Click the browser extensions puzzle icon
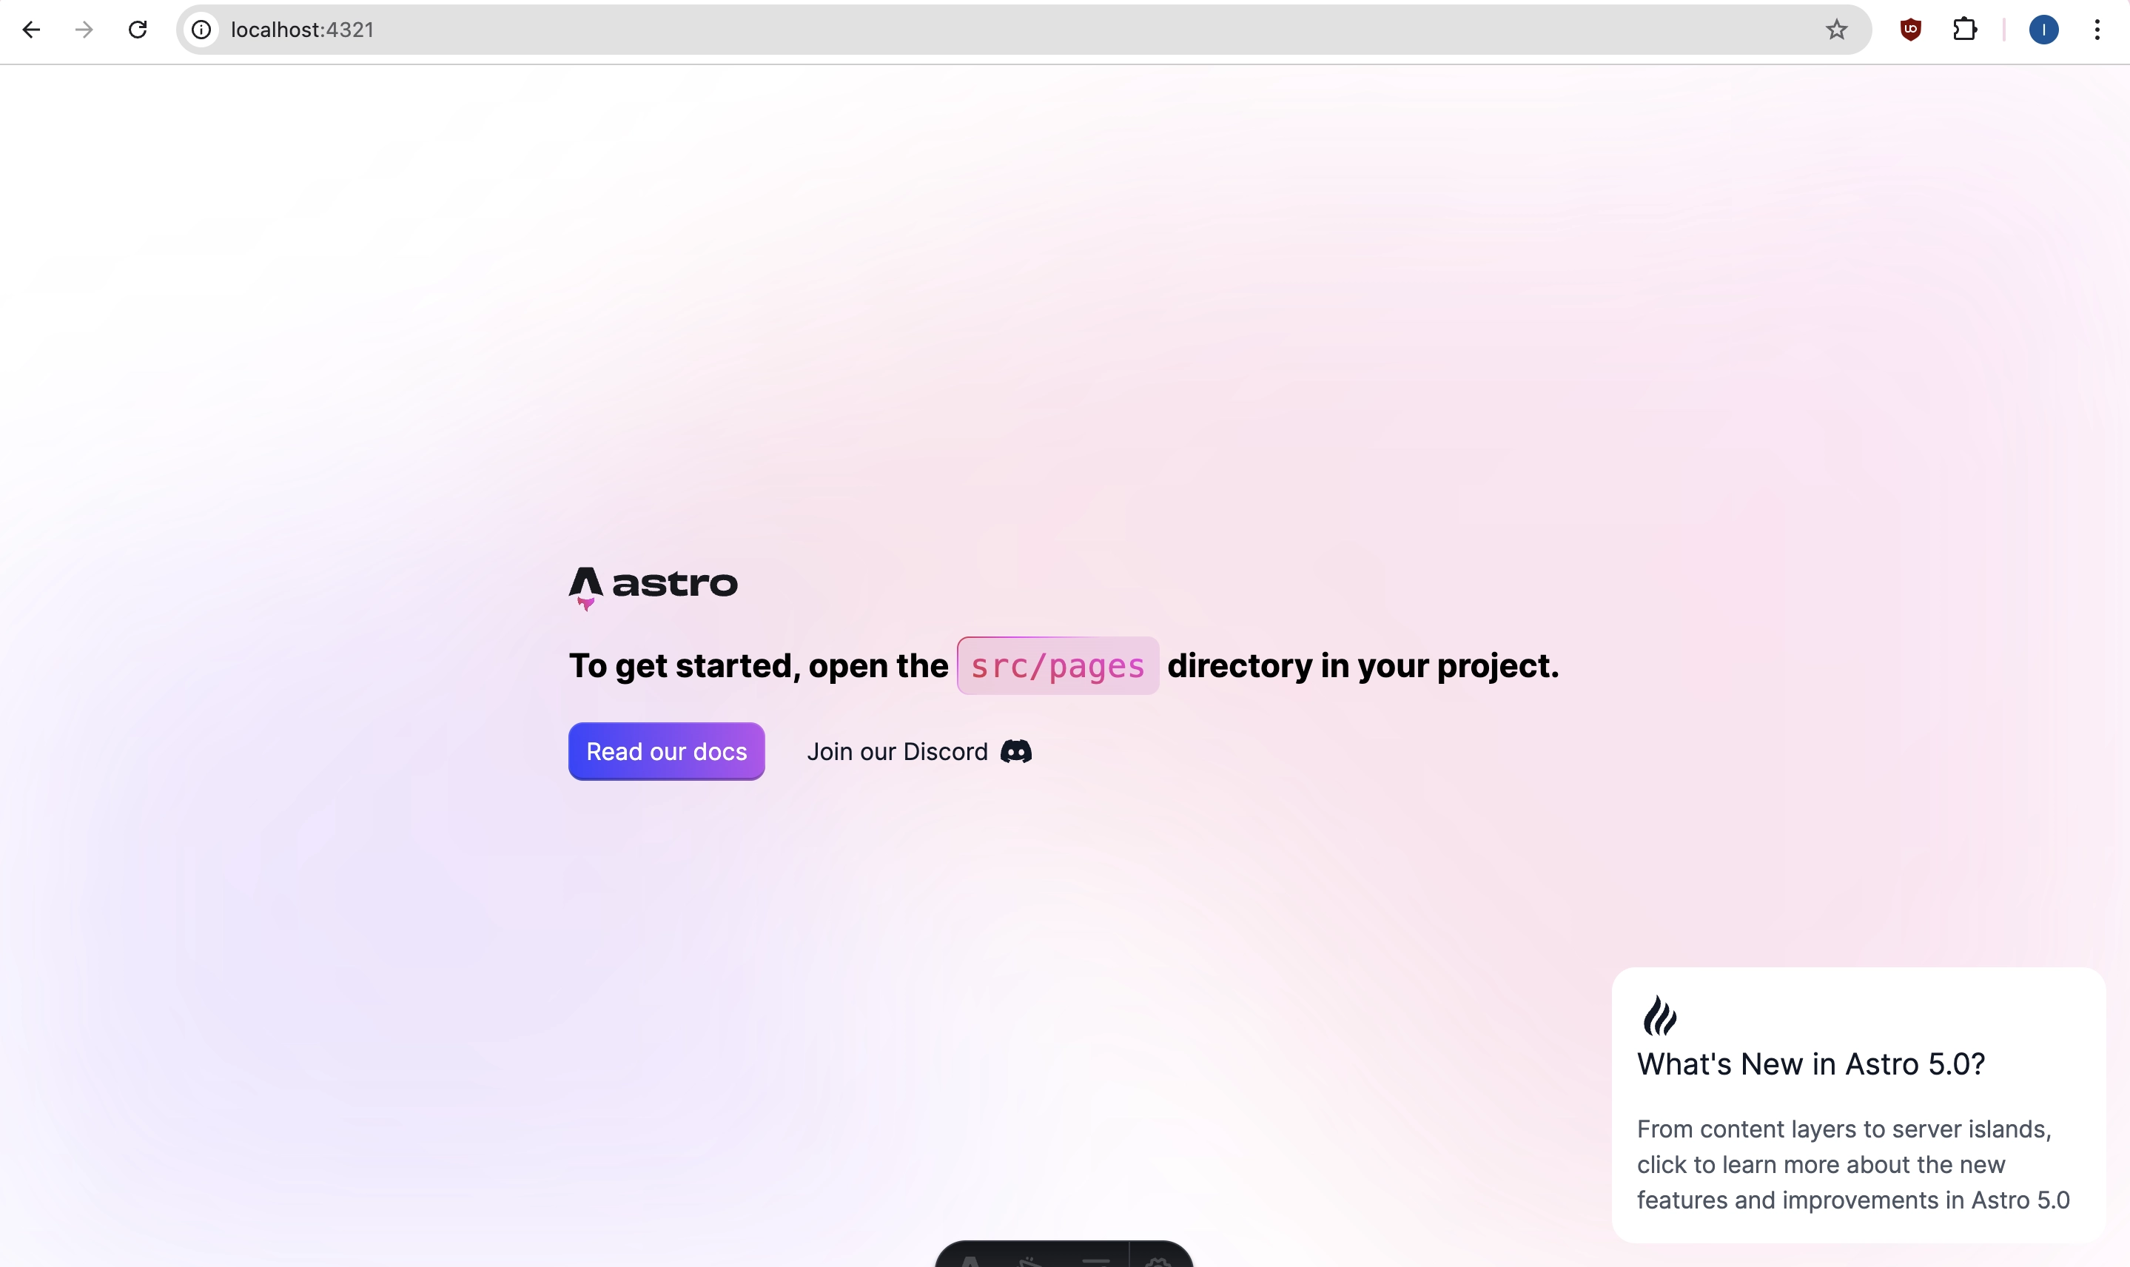The height and width of the screenshot is (1267, 2130). coord(1964,29)
